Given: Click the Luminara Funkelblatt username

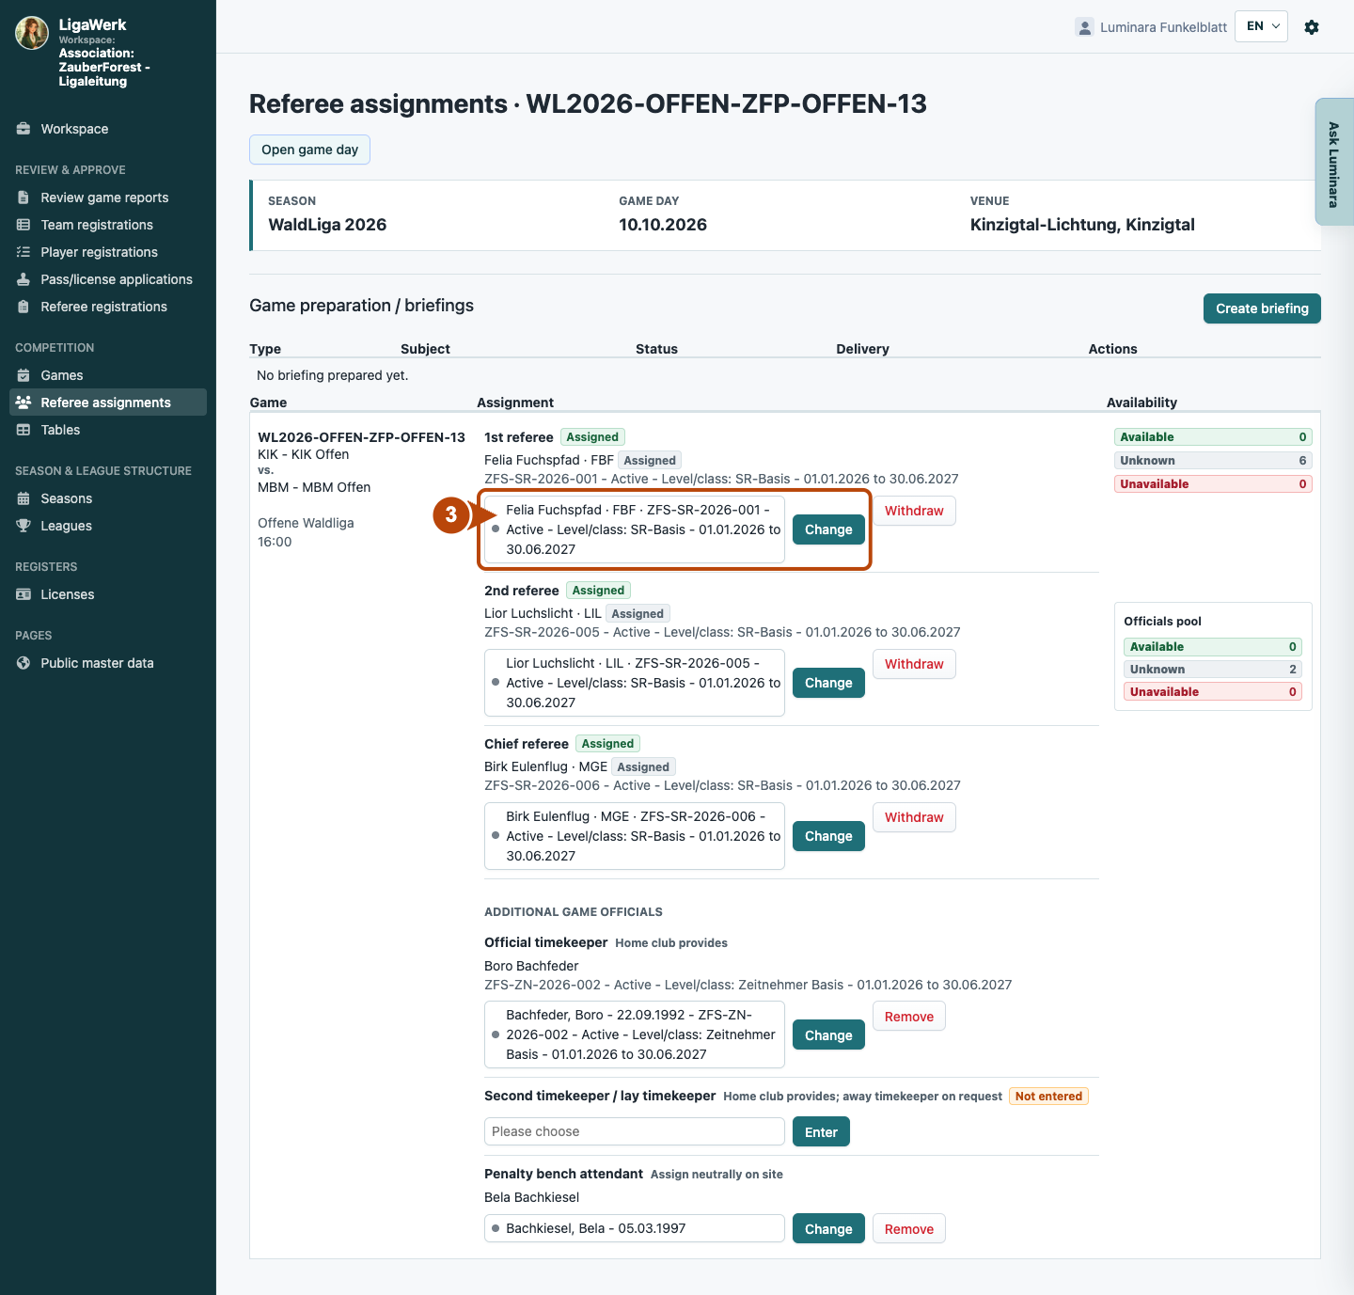Looking at the screenshot, I should click(1163, 27).
